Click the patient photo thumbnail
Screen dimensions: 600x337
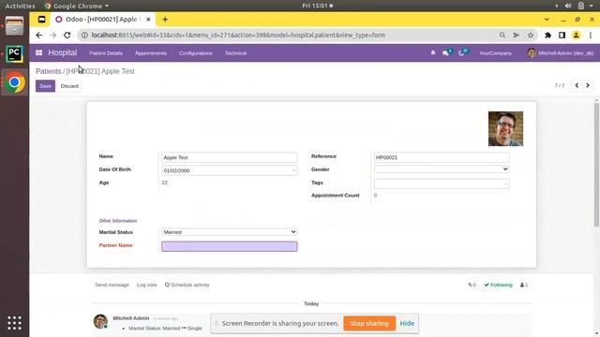coord(505,129)
